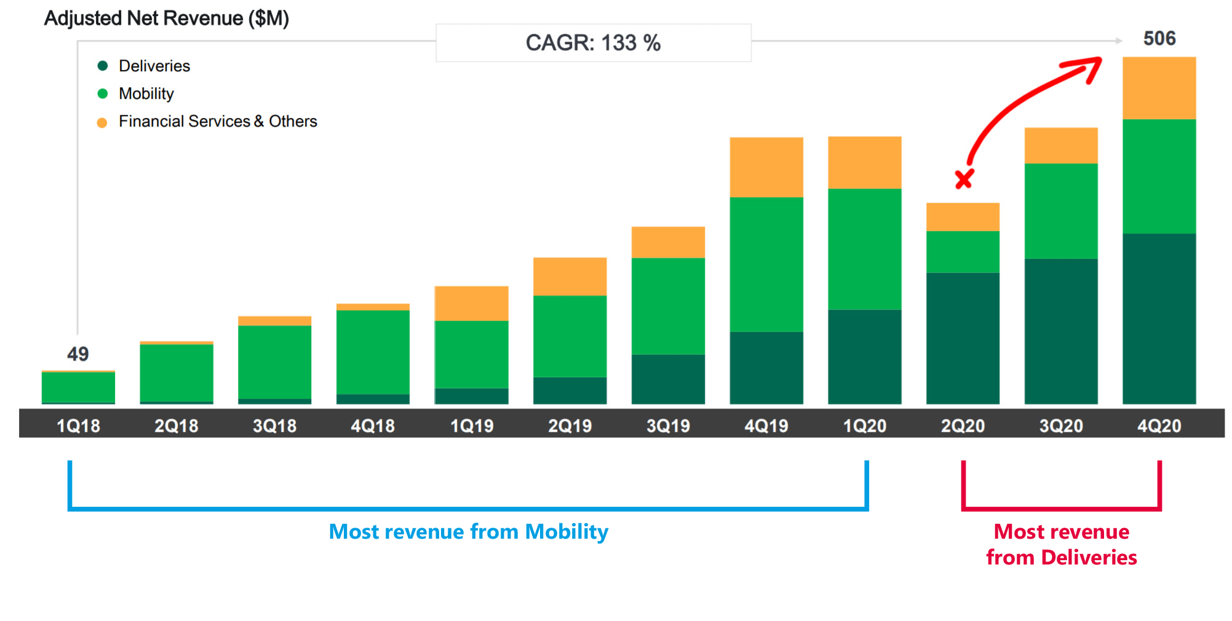Click the 'Most revenue from Deliveries' text

click(x=1061, y=545)
